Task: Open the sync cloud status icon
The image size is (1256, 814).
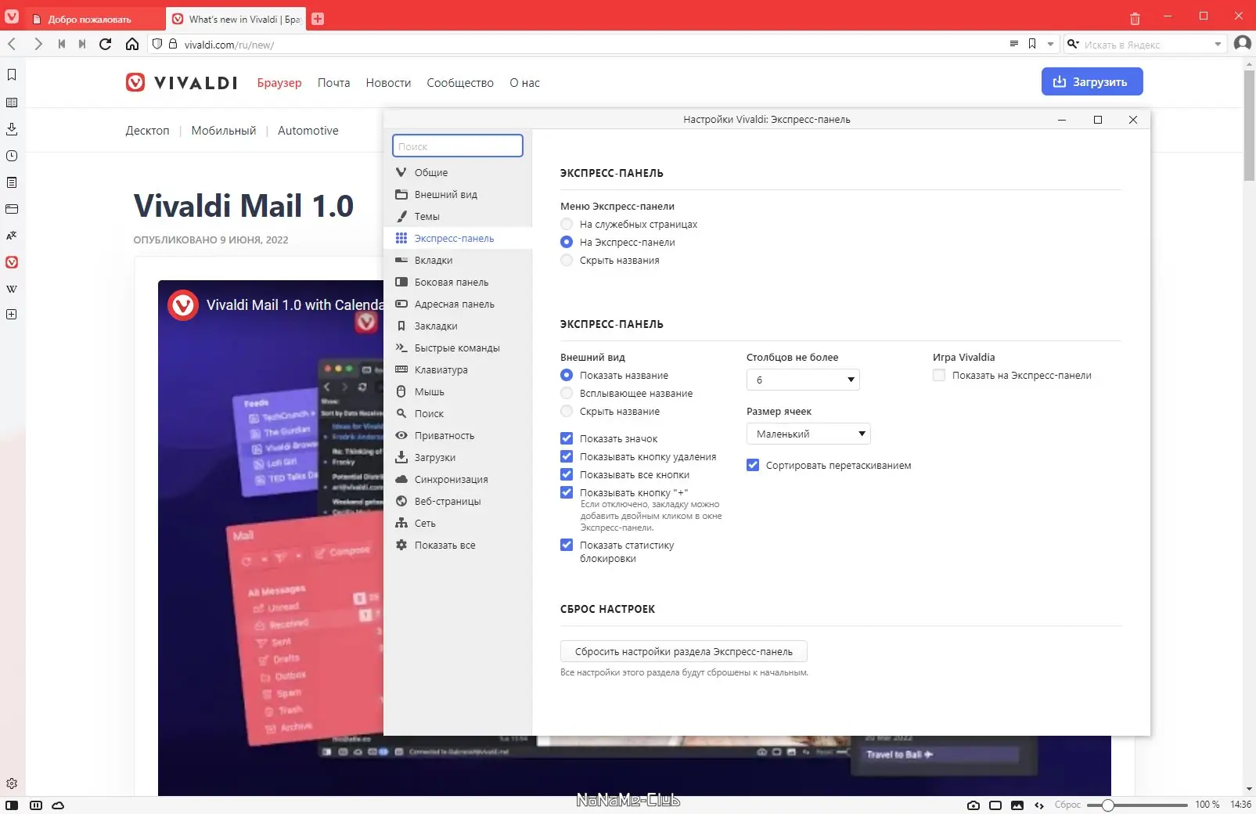Action: (58, 805)
